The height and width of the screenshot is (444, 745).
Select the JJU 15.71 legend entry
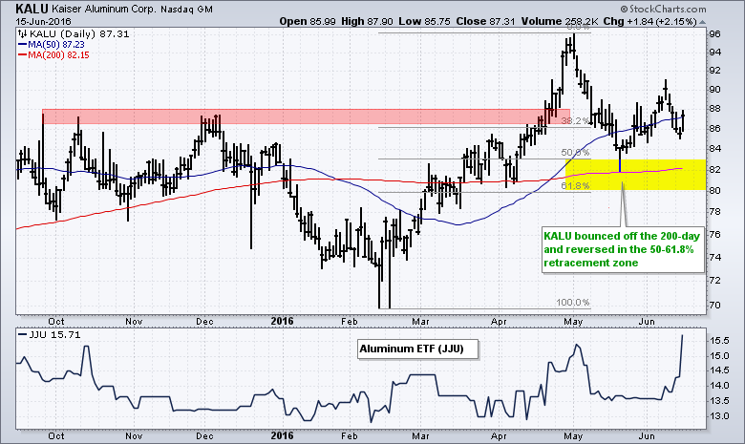[x=50, y=335]
